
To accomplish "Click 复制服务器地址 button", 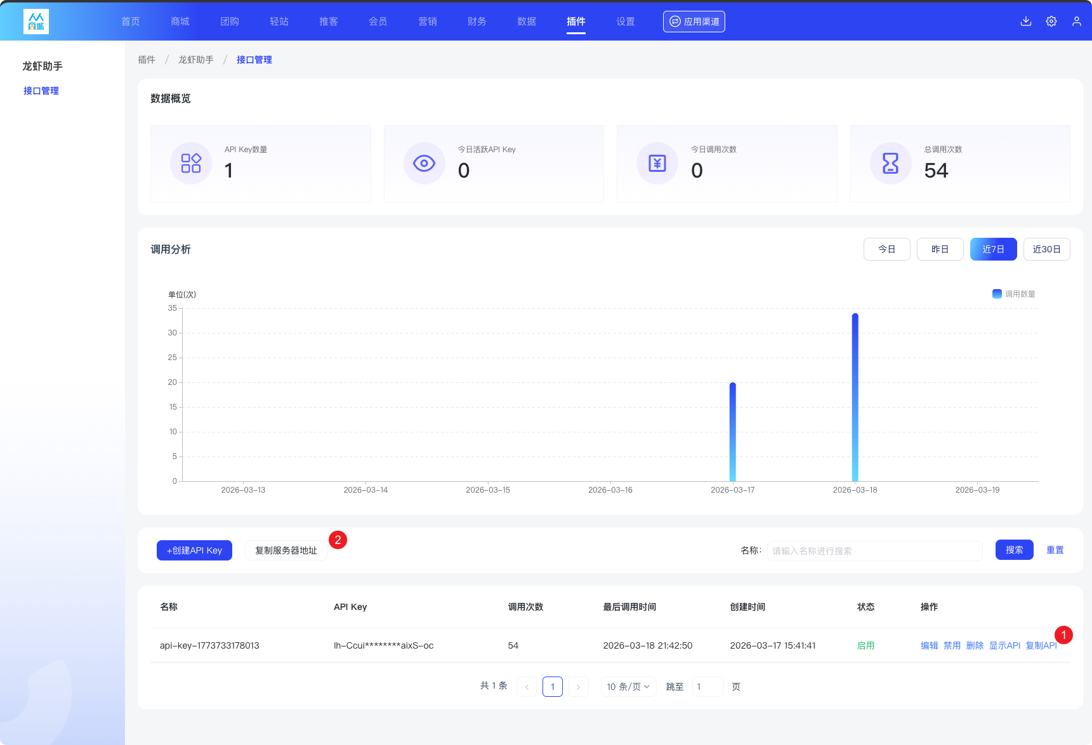I will tap(286, 550).
